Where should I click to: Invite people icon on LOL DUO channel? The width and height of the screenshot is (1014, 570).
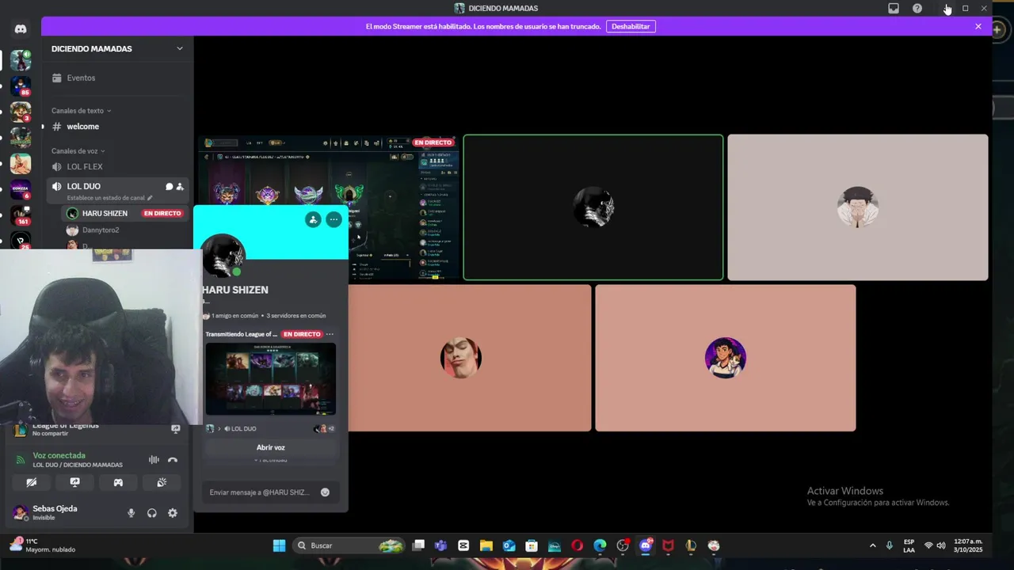180,187
